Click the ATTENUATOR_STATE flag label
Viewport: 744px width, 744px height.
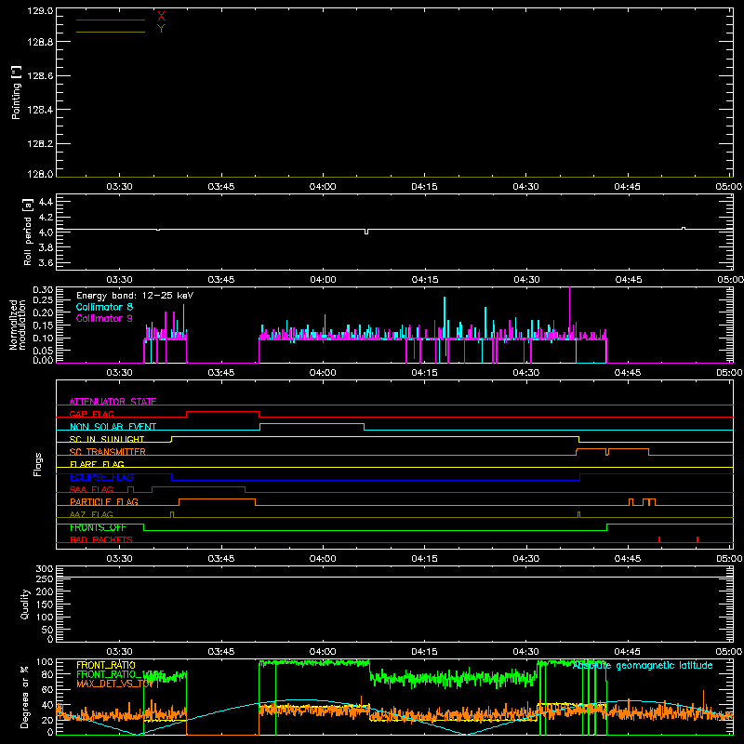click(x=113, y=402)
